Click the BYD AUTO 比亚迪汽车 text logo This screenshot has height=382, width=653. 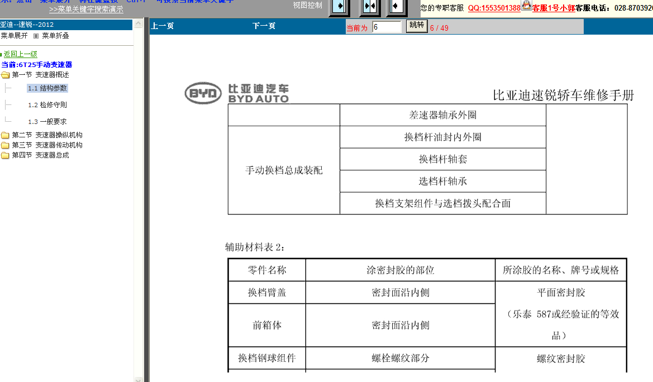[x=259, y=93]
